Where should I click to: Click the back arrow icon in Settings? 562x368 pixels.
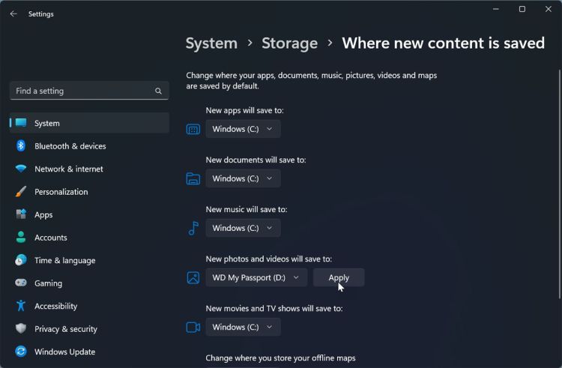point(13,13)
